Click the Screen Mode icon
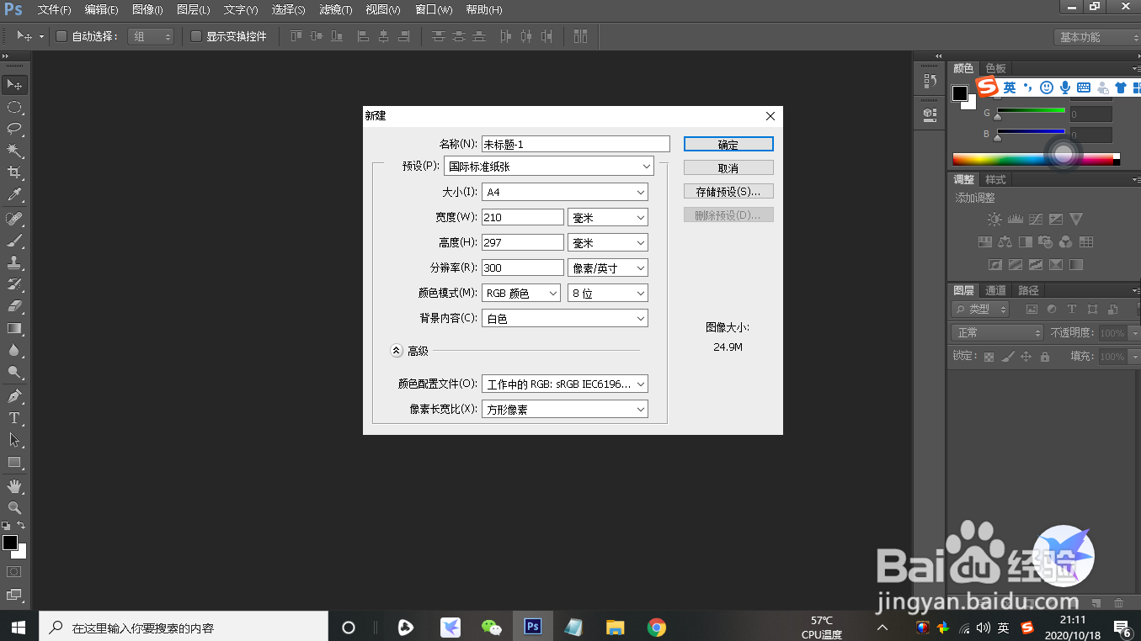 (14, 595)
